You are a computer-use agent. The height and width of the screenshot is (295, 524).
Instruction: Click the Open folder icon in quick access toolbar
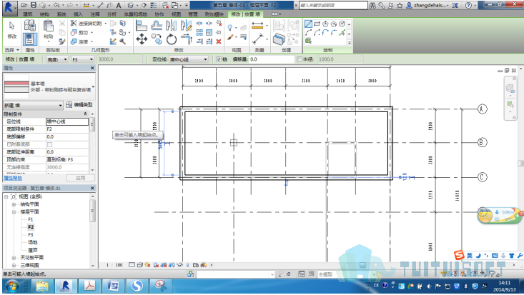pos(24,5)
